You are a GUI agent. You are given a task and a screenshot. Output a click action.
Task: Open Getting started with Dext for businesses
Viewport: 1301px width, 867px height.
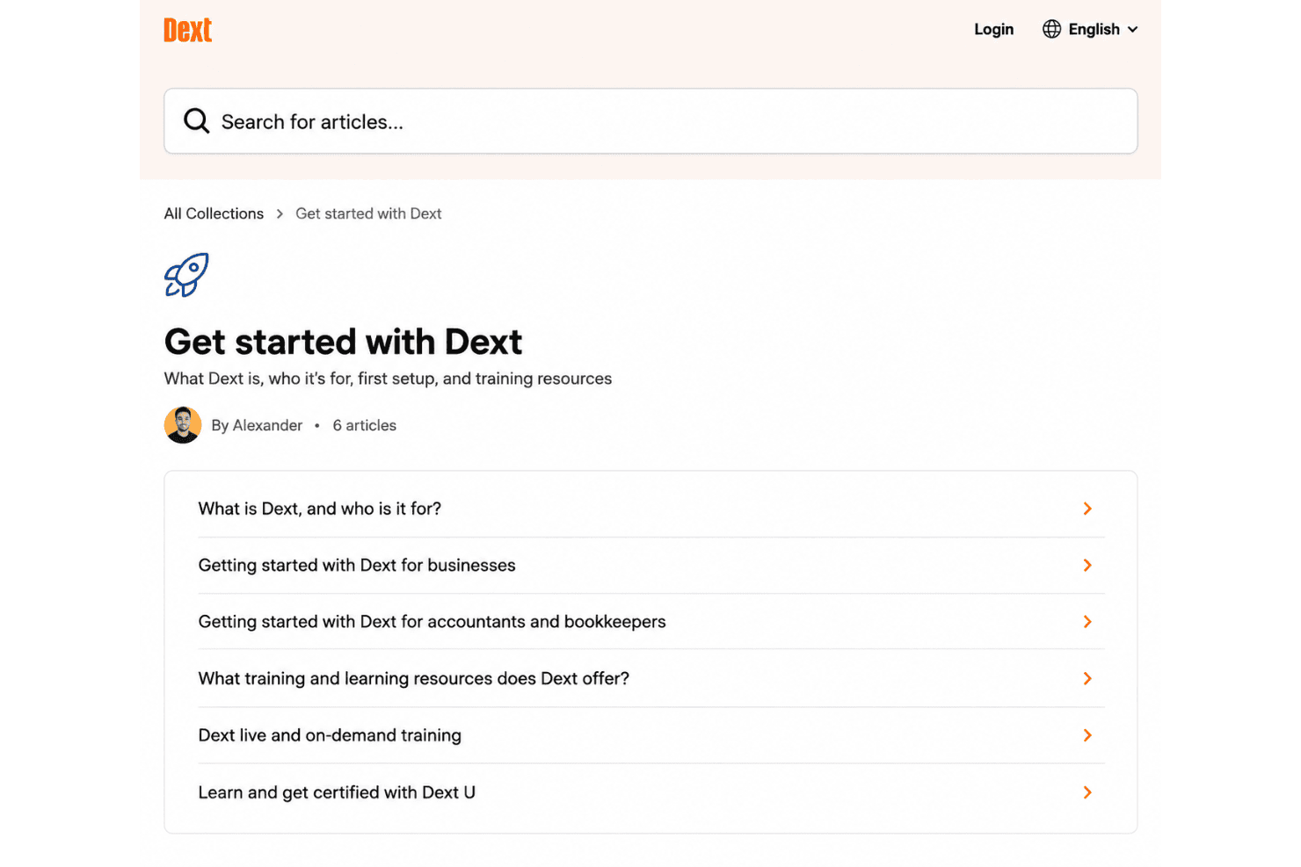[x=650, y=565]
